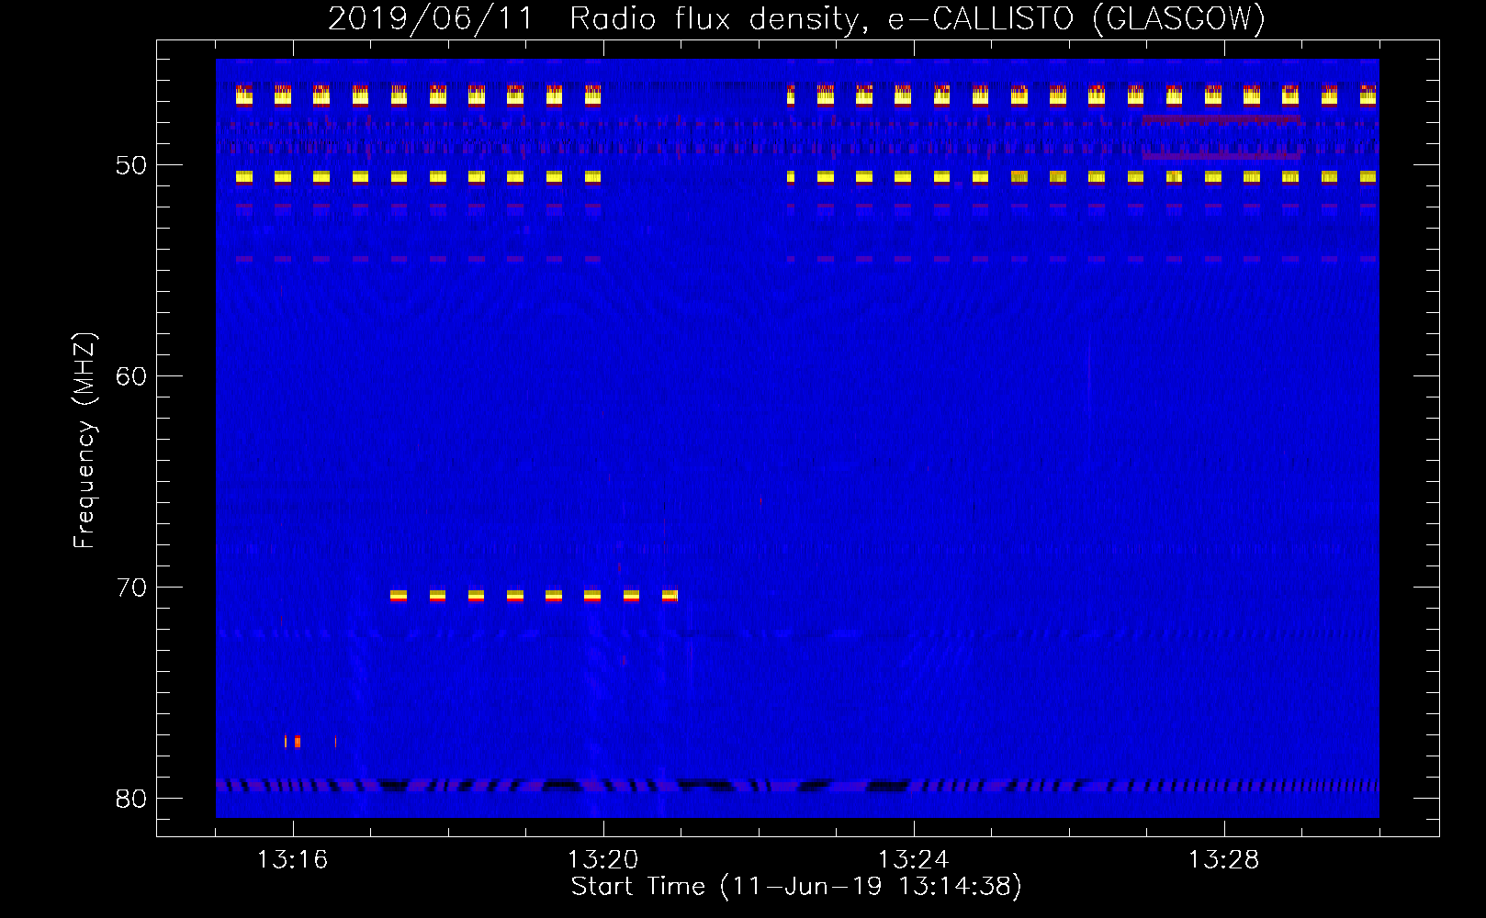Click the 13:20 time tick label
The width and height of the screenshot is (1486, 918).
[x=603, y=860]
